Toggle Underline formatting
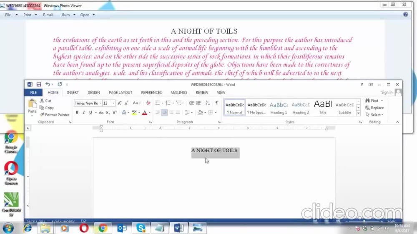The image size is (417, 234). coord(90,112)
